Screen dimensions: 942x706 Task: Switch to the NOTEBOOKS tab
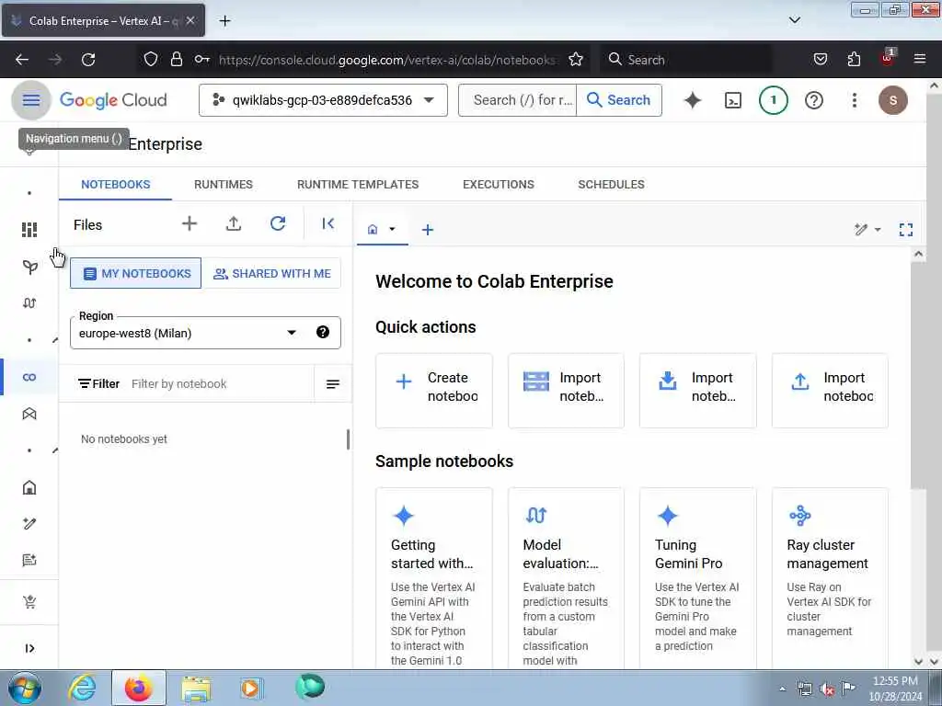(115, 184)
